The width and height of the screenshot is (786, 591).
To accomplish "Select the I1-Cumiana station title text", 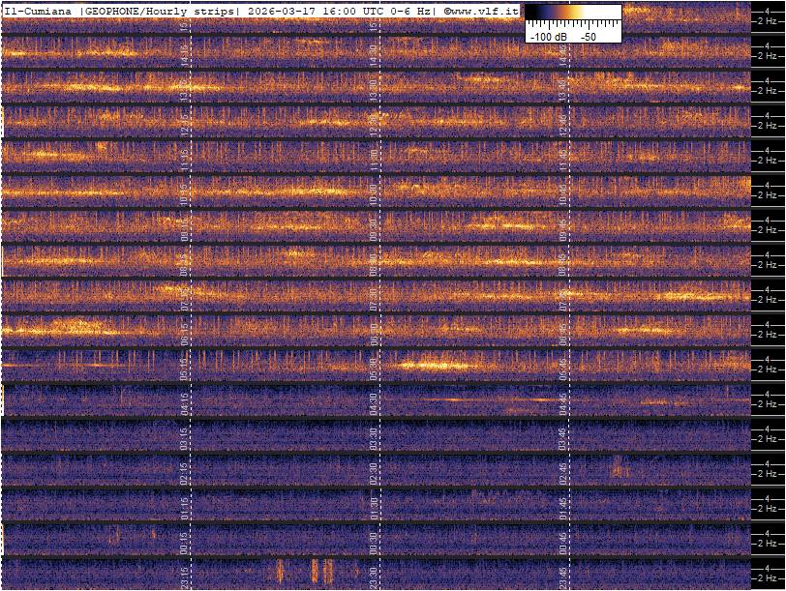I will pyautogui.click(x=39, y=11).
